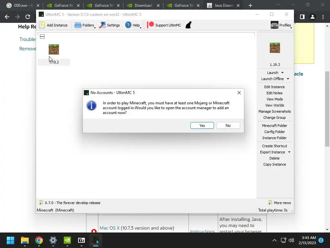Screen dimensions: 330x248
Task: Expand the Launch Offline dropdown arrow
Action: 288,79
